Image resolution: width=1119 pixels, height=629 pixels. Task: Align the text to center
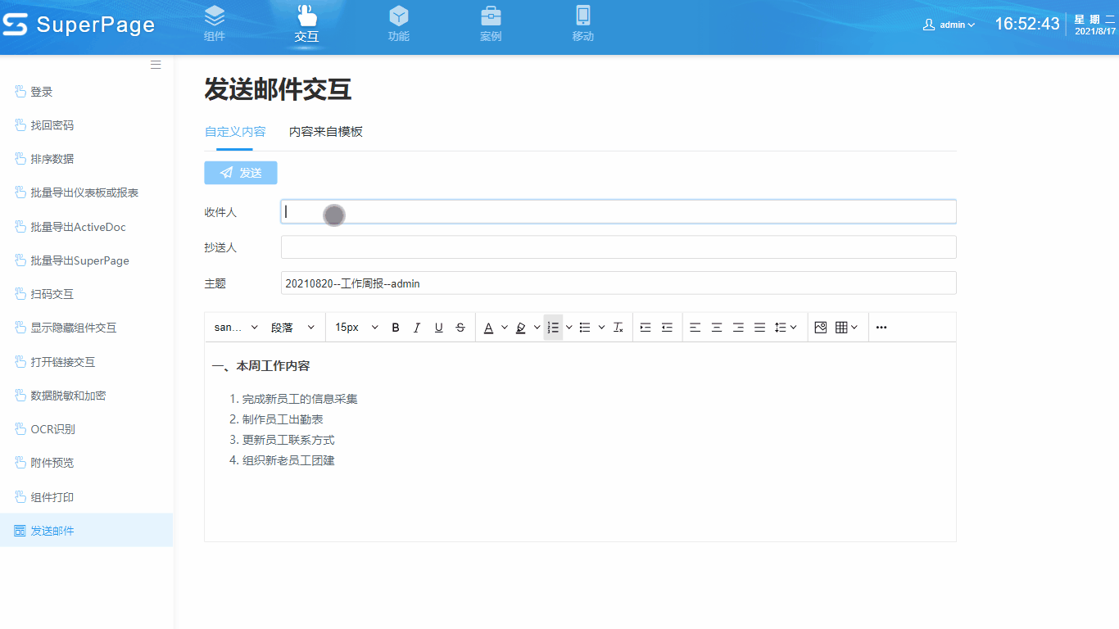(x=716, y=327)
